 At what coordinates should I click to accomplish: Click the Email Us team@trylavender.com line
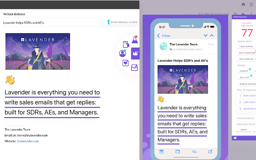point(26,135)
